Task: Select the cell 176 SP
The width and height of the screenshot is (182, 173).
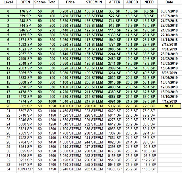Action: (25, 11)
